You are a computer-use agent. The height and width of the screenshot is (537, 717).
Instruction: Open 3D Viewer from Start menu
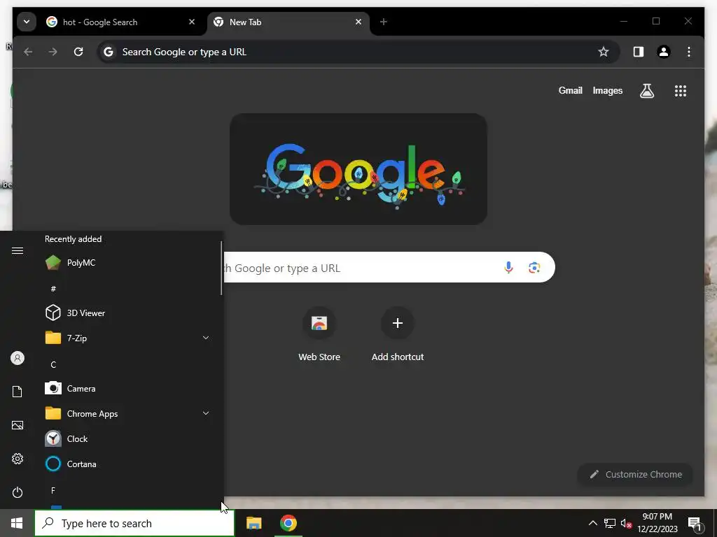coord(128,313)
